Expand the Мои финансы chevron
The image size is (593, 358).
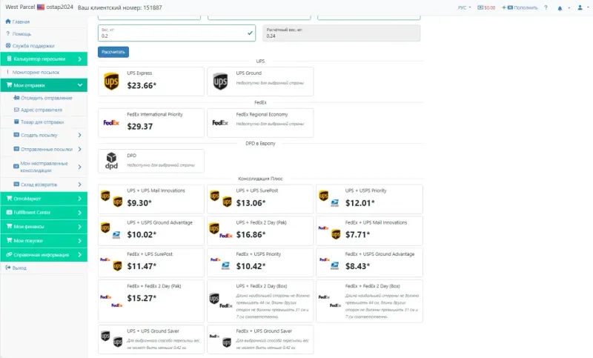coord(80,227)
